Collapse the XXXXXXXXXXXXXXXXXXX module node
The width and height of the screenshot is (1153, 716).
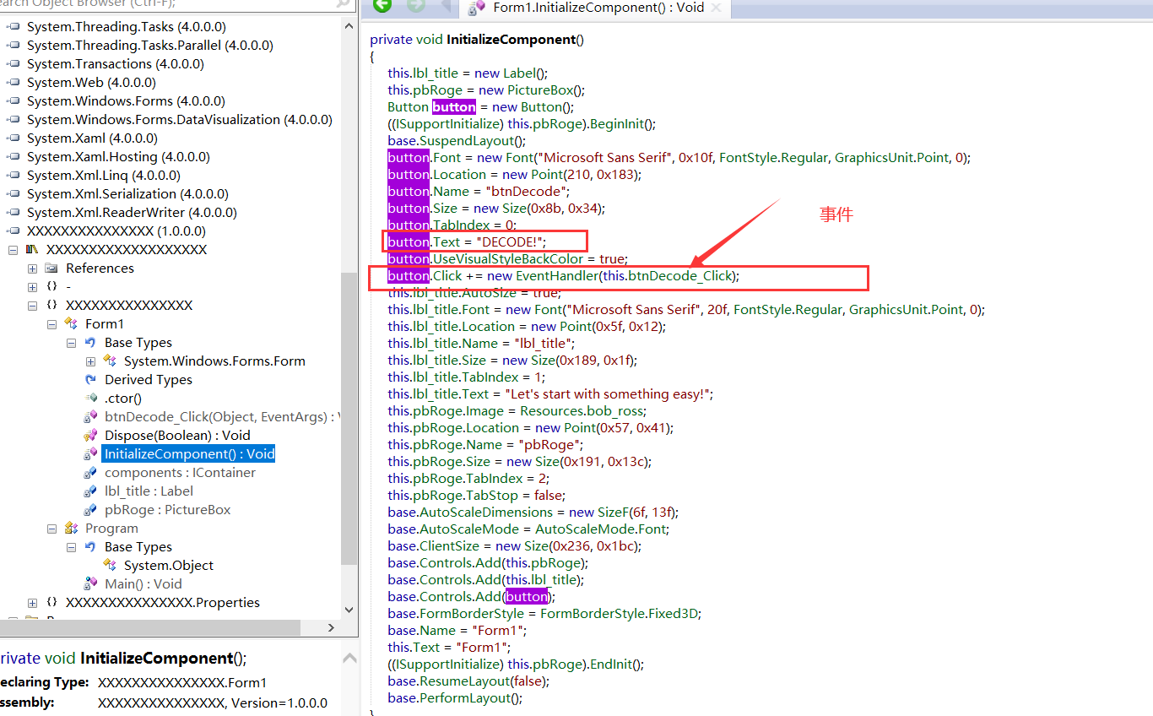pos(13,250)
